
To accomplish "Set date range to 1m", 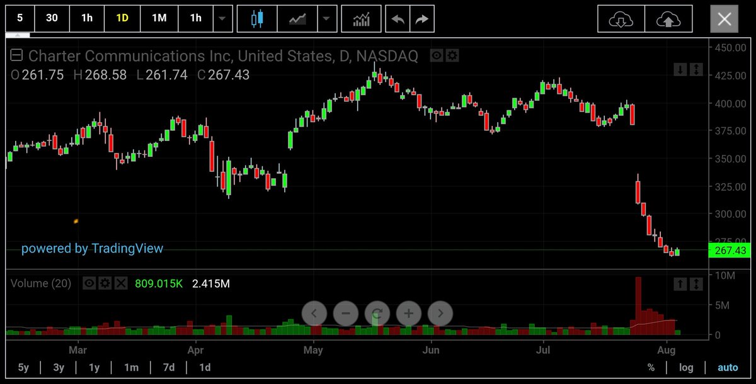I will (131, 368).
